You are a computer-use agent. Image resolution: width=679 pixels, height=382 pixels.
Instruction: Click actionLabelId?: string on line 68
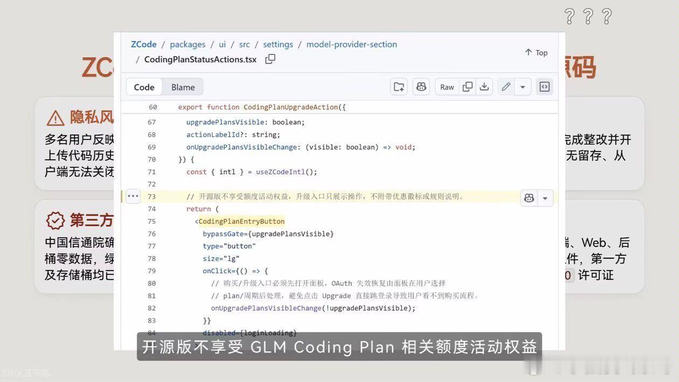tap(233, 135)
